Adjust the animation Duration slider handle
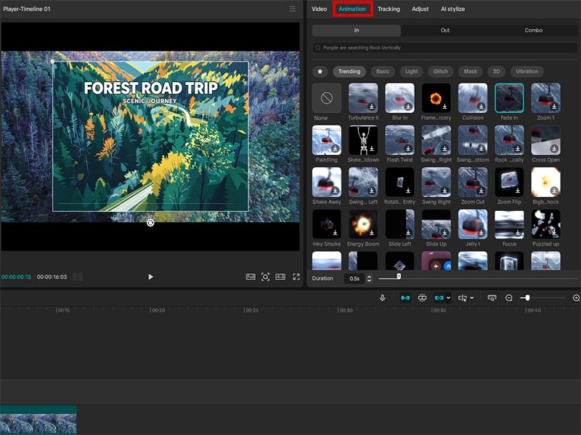Viewport: 581px width, 435px height. [399, 276]
